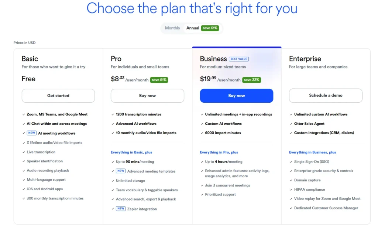Click the NEW badge beside AI meeting workflows
This screenshot has width=378, height=230.
coord(32,133)
